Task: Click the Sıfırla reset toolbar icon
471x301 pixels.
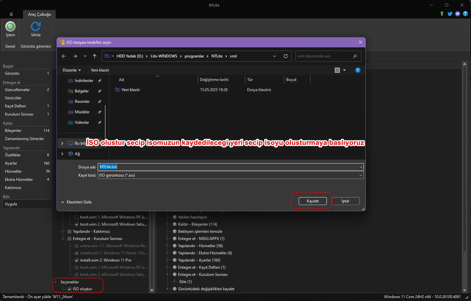Action: click(x=36, y=27)
